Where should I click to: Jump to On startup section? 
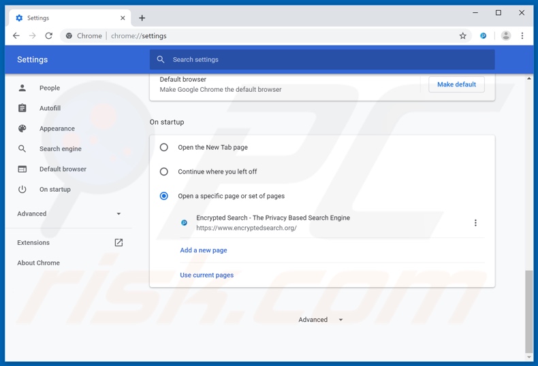click(x=55, y=189)
